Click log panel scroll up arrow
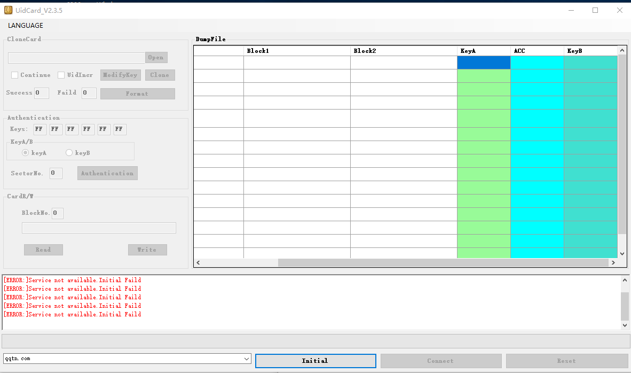631x373 pixels. click(625, 280)
